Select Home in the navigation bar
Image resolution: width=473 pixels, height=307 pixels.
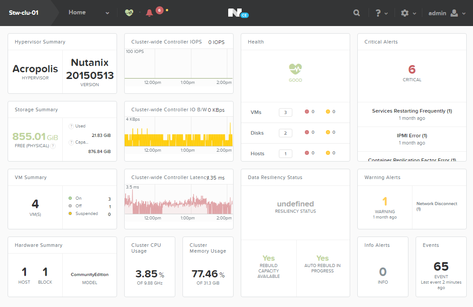[x=77, y=12]
